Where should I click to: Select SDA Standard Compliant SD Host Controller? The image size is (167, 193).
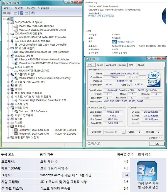click(44, 52)
